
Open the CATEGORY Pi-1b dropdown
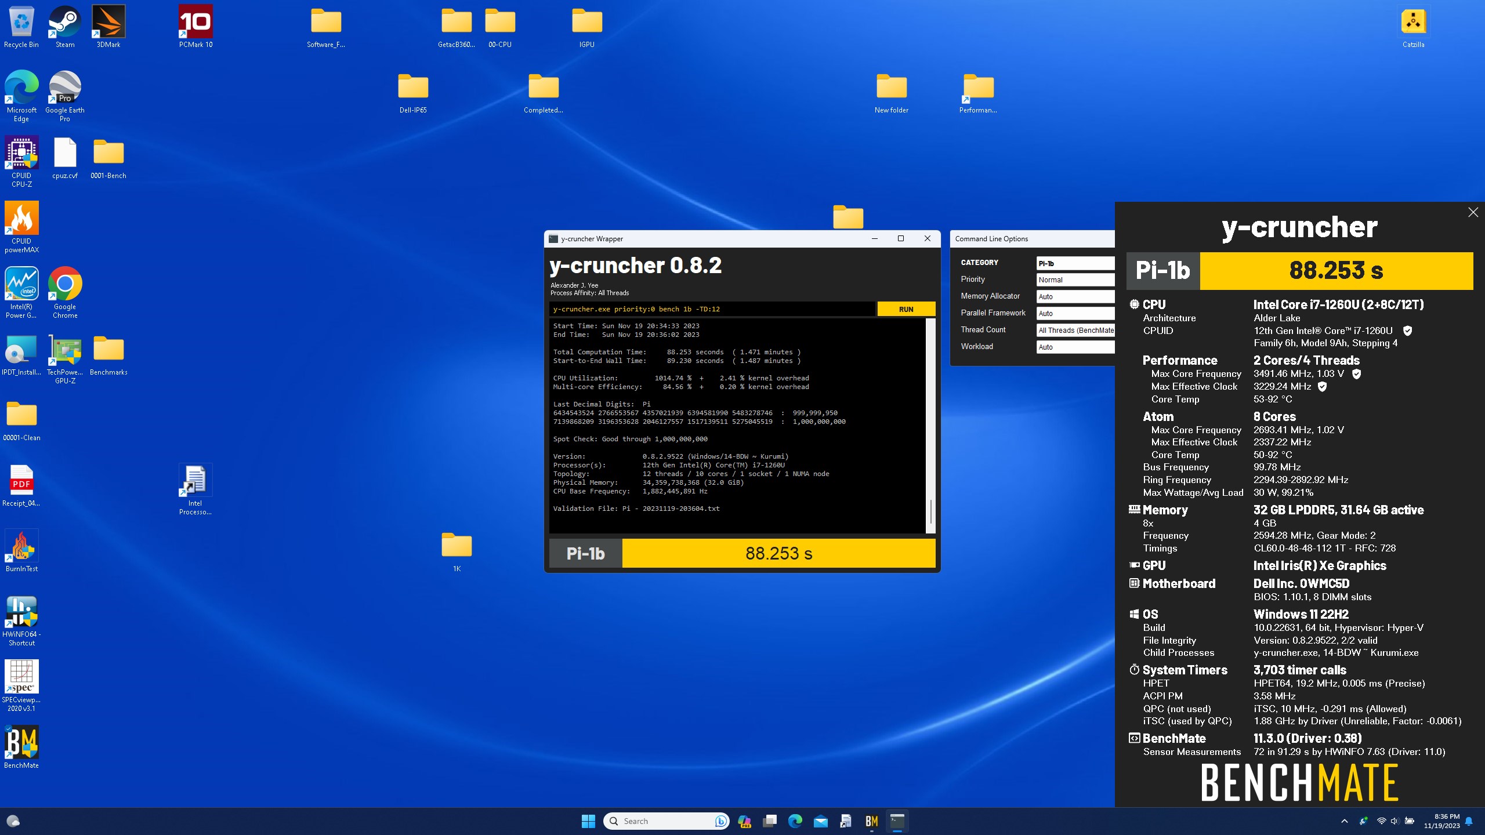(1075, 263)
